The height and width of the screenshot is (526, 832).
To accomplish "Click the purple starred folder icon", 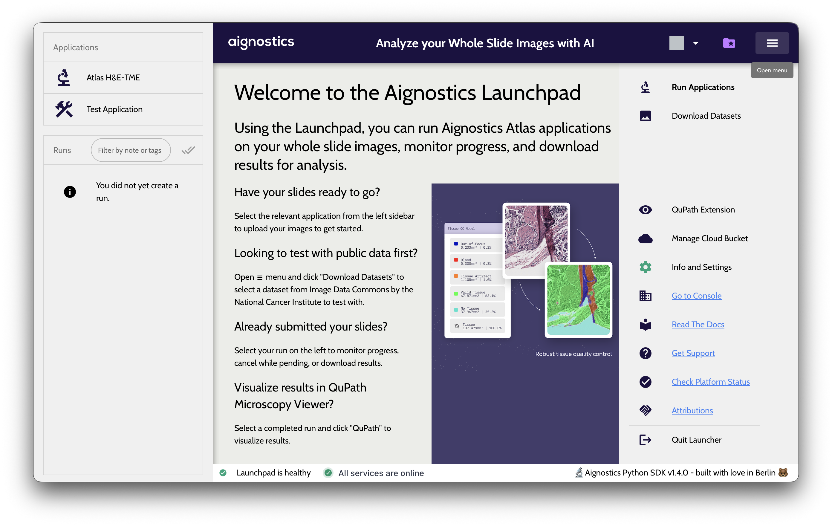I will click(729, 43).
